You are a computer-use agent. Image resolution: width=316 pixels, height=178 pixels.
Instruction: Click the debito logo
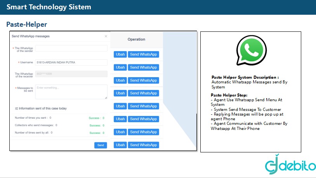(x=290, y=164)
